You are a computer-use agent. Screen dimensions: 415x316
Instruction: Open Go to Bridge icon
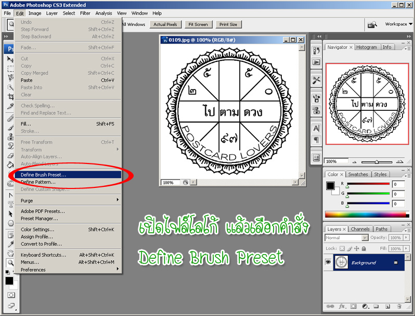[x=372, y=24]
